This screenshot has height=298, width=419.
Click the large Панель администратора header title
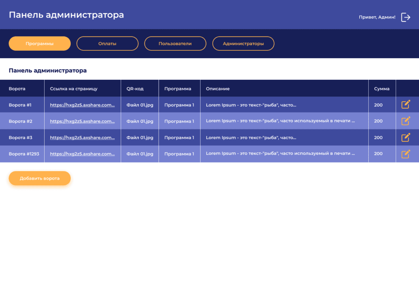click(66, 15)
